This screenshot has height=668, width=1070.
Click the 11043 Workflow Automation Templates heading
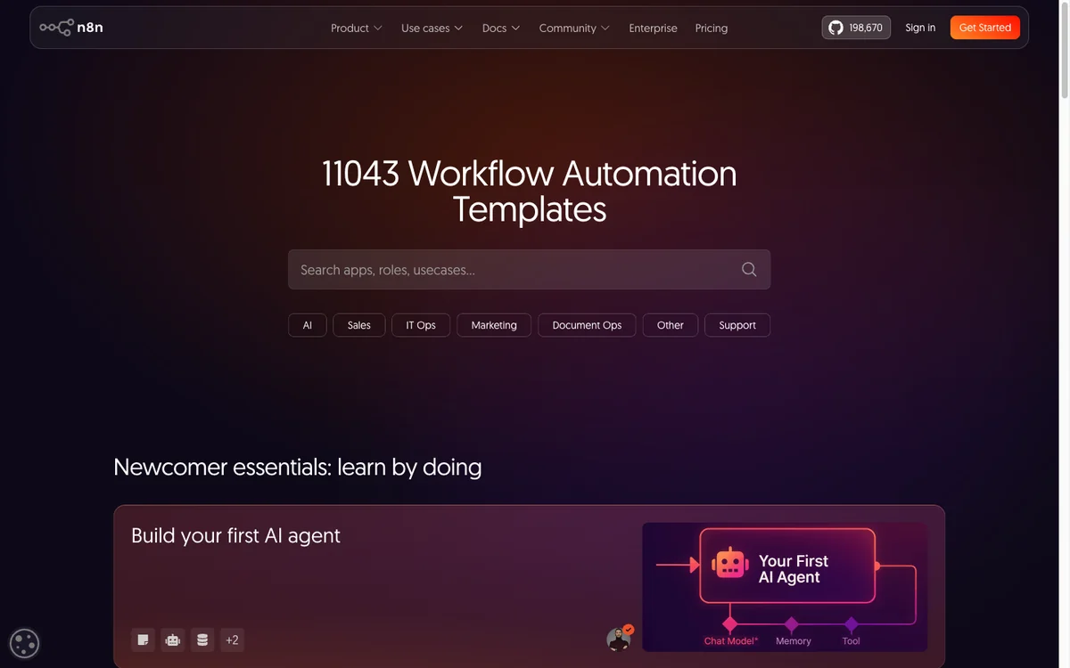pyautogui.click(x=530, y=191)
